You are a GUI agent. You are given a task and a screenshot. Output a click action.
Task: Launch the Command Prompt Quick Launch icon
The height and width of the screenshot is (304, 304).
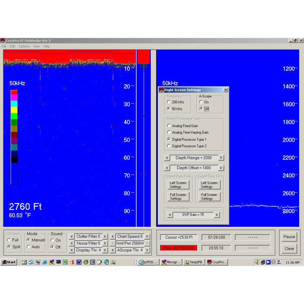tap(58, 262)
